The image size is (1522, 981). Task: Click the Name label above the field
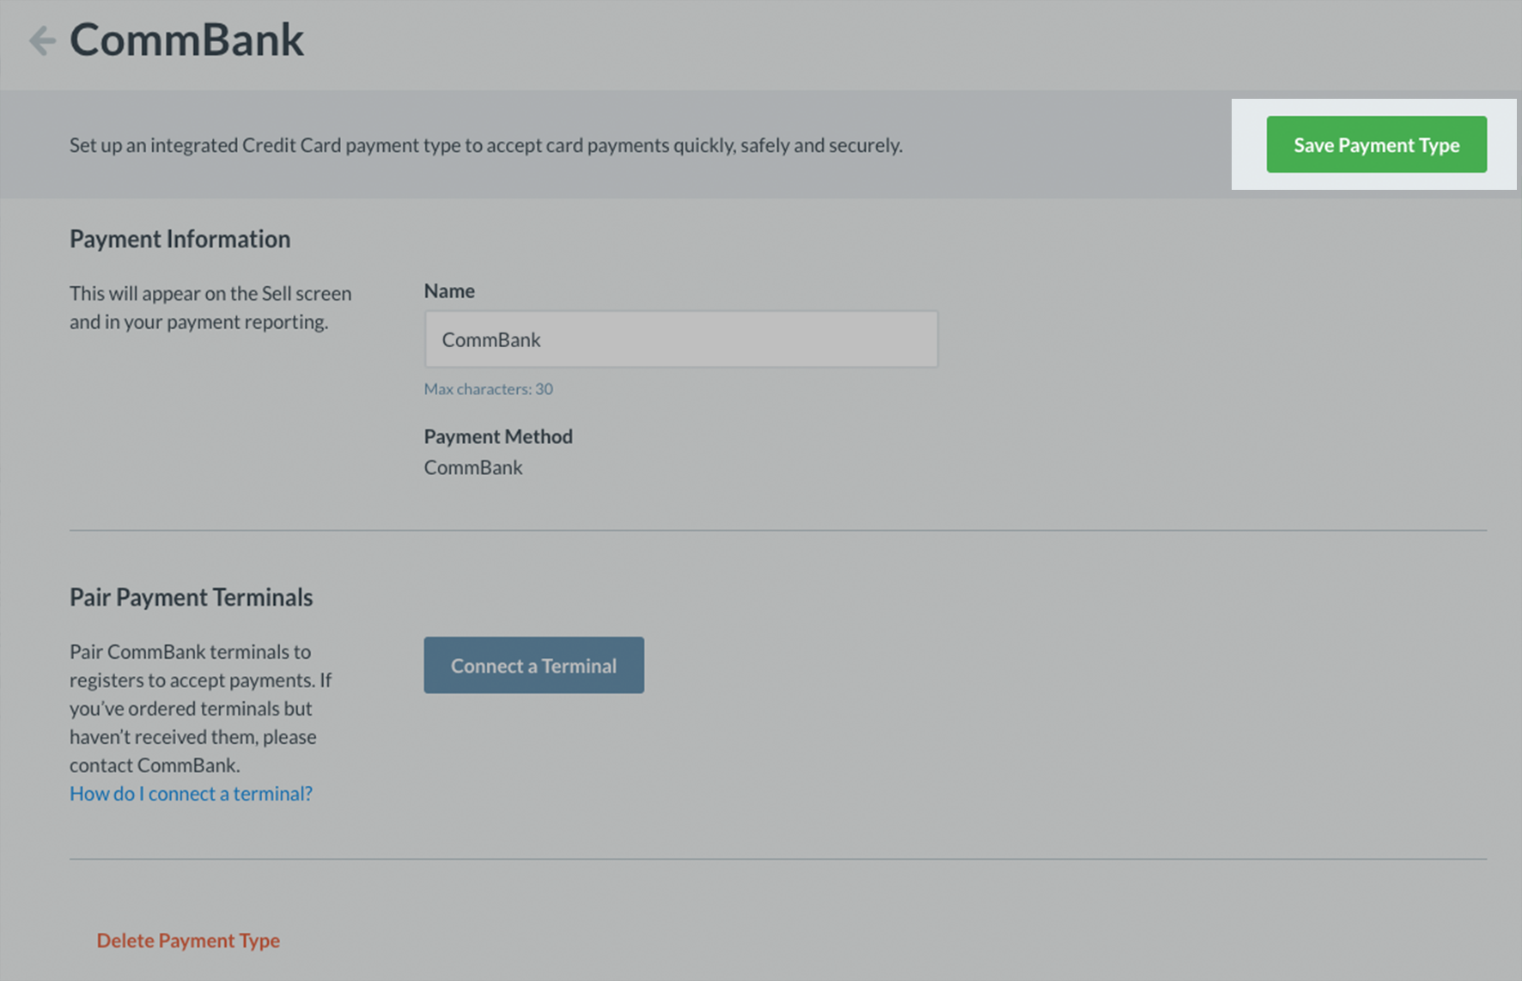449,291
